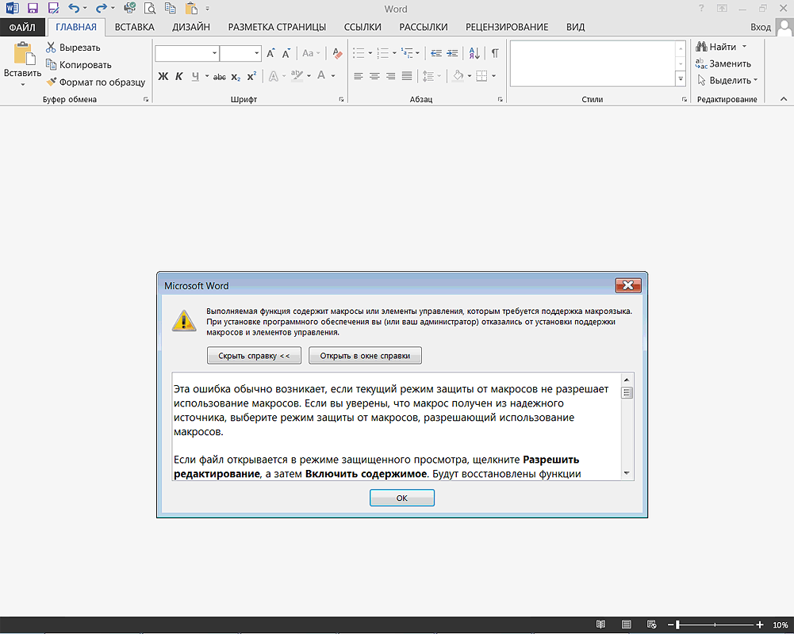This screenshot has height=634, width=794.
Task: Redo the last action
Action: pos(102,8)
